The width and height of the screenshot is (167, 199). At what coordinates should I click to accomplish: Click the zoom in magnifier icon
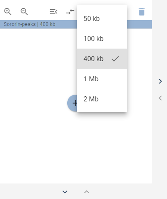click(8, 12)
